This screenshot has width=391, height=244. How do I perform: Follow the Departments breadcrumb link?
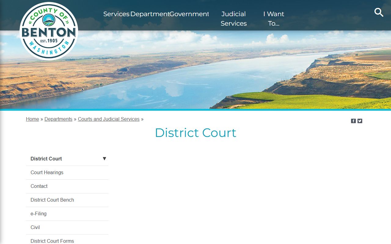click(58, 119)
